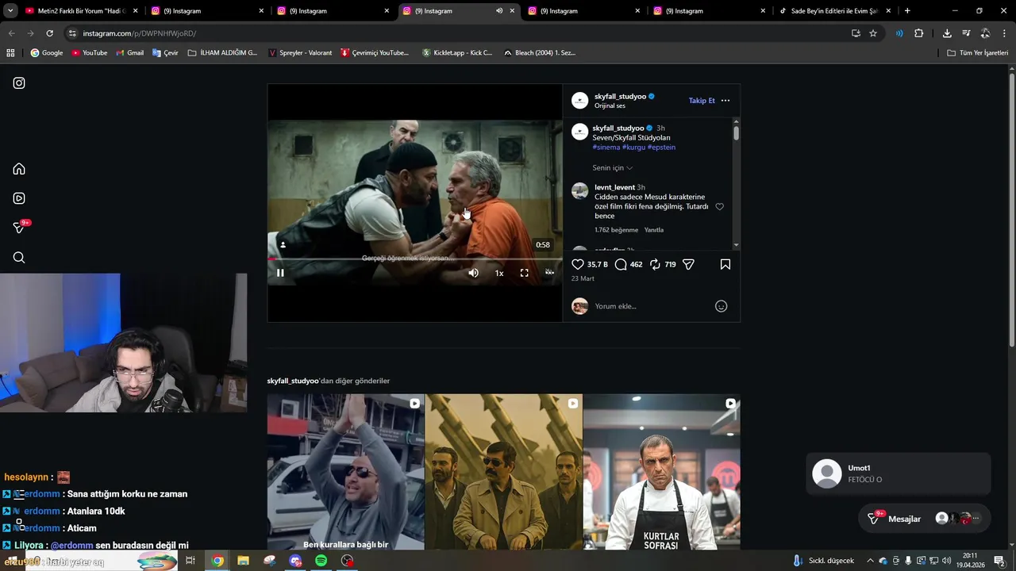Open the #epstein hashtag
The image size is (1016, 571).
(x=661, y=148)
